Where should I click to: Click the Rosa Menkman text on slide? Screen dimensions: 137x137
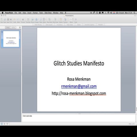point(79,79)
